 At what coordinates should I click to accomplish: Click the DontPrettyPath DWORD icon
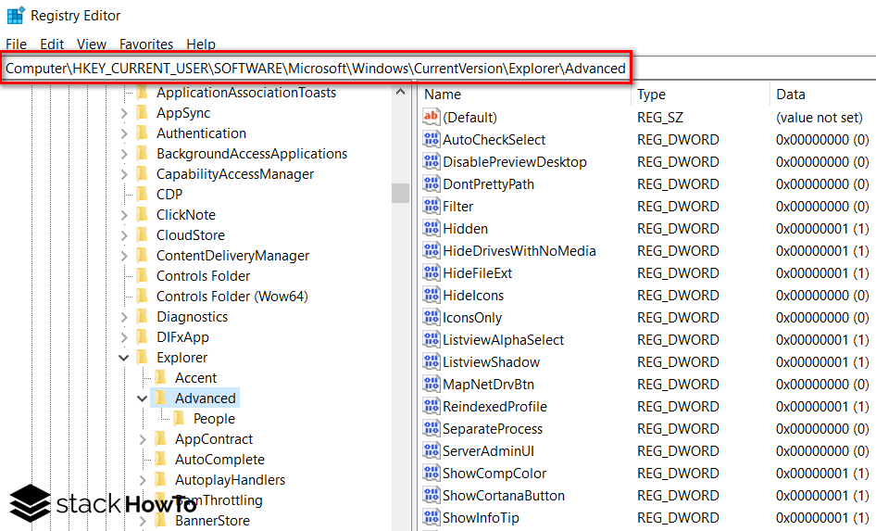coord(431,183)
